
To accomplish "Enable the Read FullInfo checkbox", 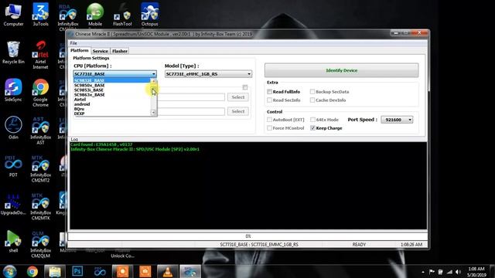I will coord(269,92).
